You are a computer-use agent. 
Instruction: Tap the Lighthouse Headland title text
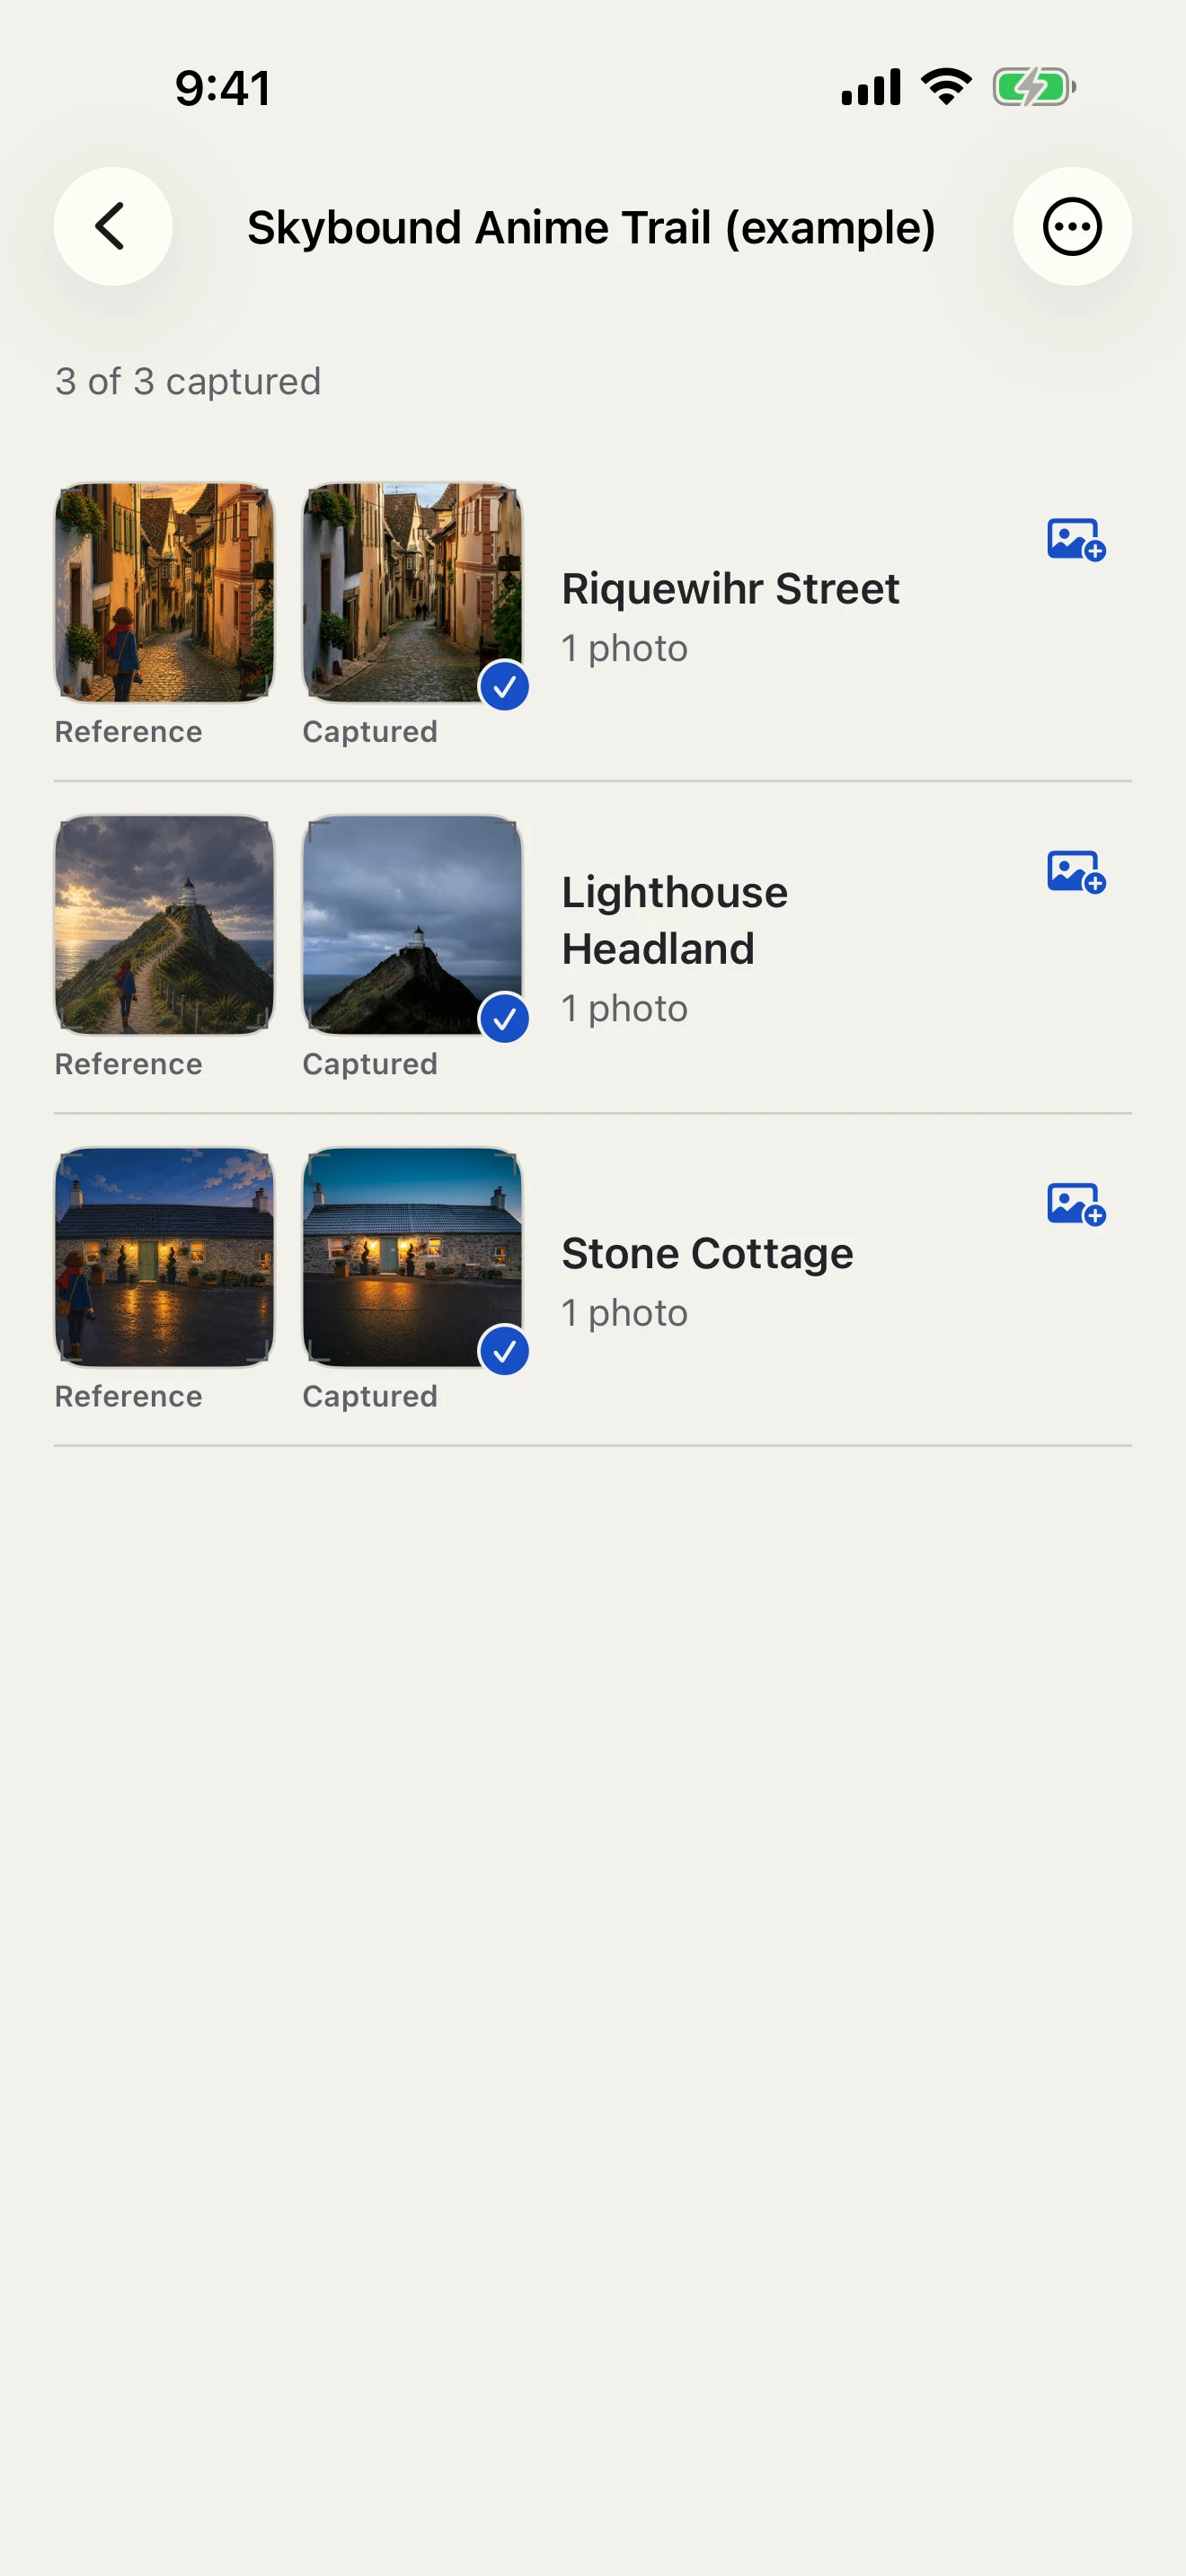point(675,920)
